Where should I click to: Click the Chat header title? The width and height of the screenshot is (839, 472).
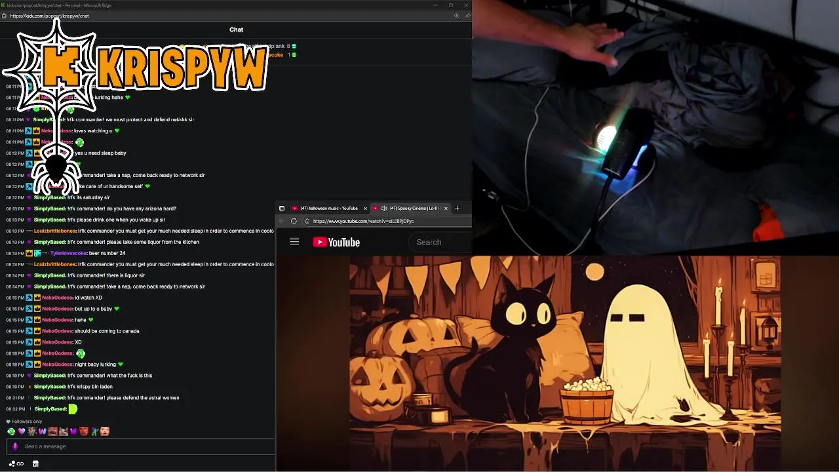point(237,29)
